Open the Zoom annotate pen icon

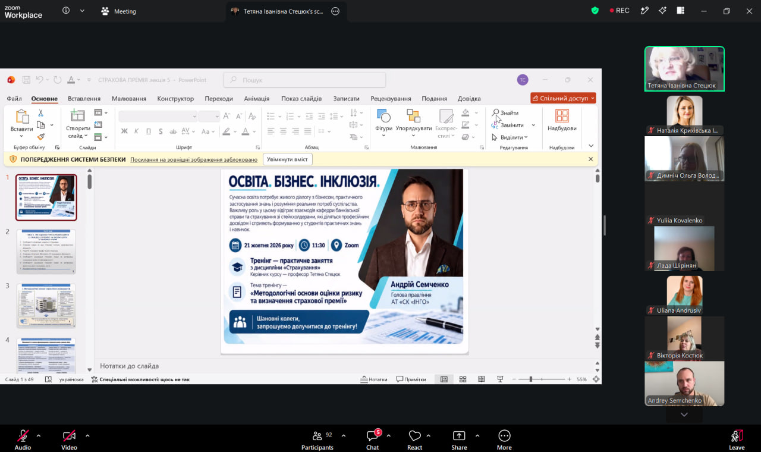[x=644, y=11]
